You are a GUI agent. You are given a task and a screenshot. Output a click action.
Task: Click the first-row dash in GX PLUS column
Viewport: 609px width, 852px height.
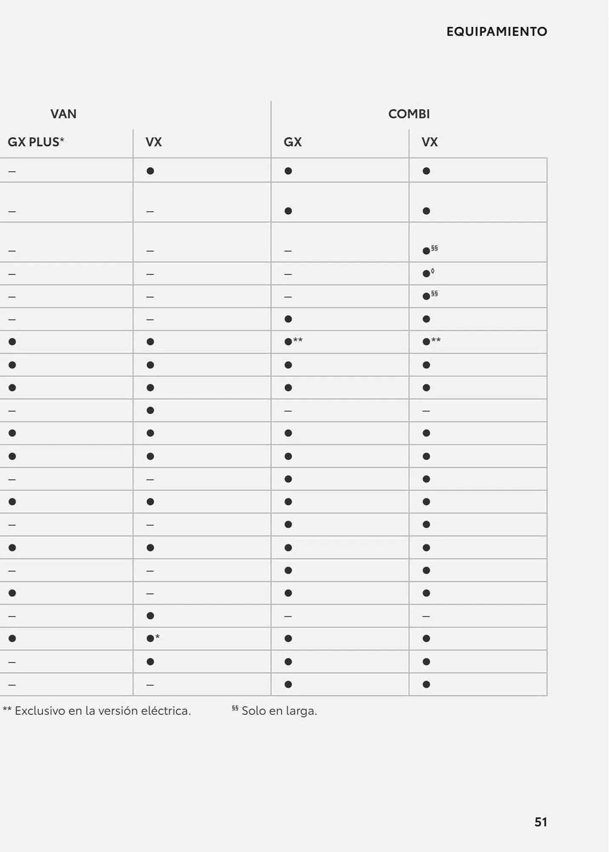coord(12,171)
